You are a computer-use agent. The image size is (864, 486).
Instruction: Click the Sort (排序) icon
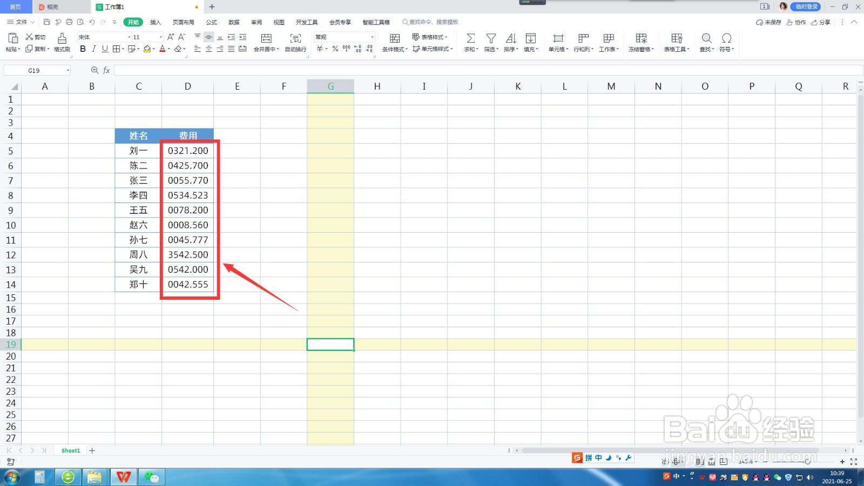point(511,38)
